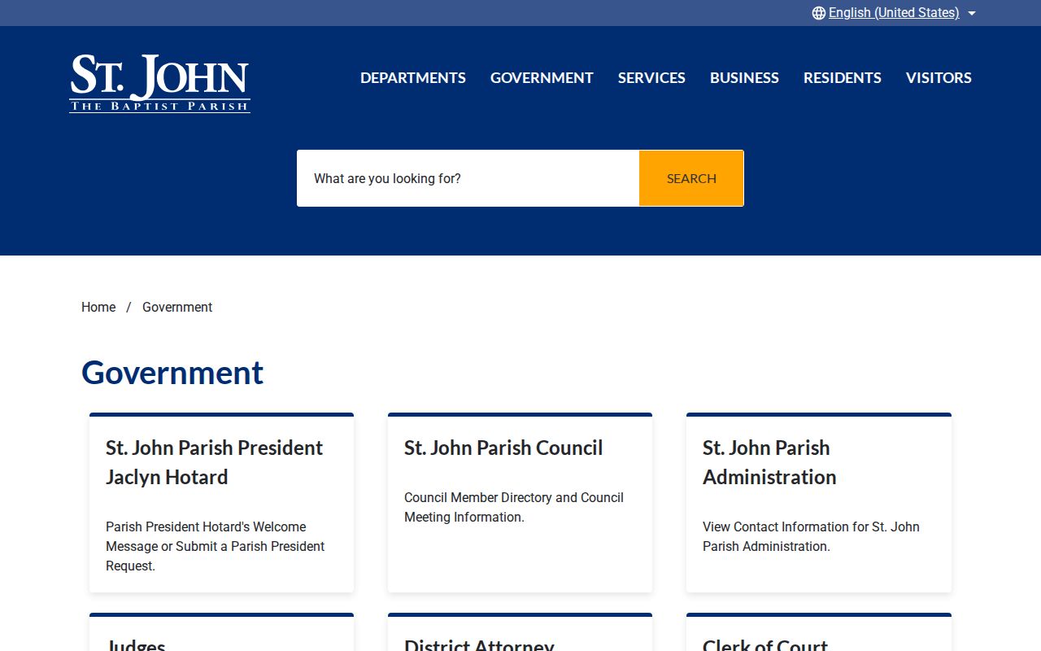The image size is (1041, 651).
Task: Open the Visitors menu
Action: 939,78
